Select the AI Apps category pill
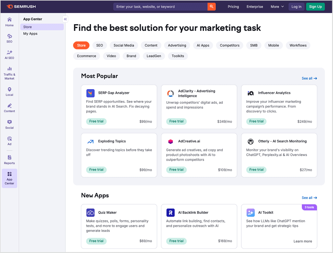 pyautogui.click(x=203, y=46)
